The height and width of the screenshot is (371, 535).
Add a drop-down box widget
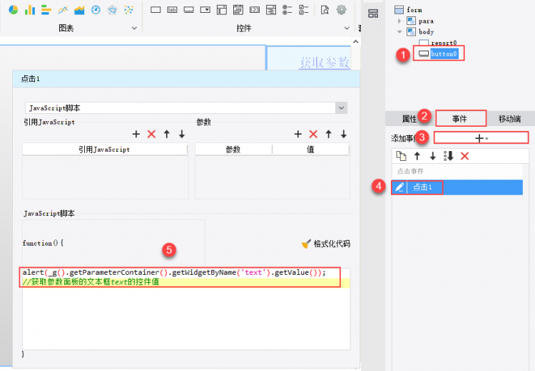point(205,10)
